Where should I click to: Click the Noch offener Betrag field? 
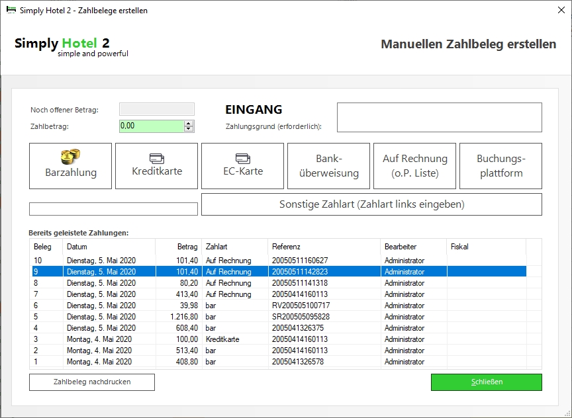click(157, 109)
